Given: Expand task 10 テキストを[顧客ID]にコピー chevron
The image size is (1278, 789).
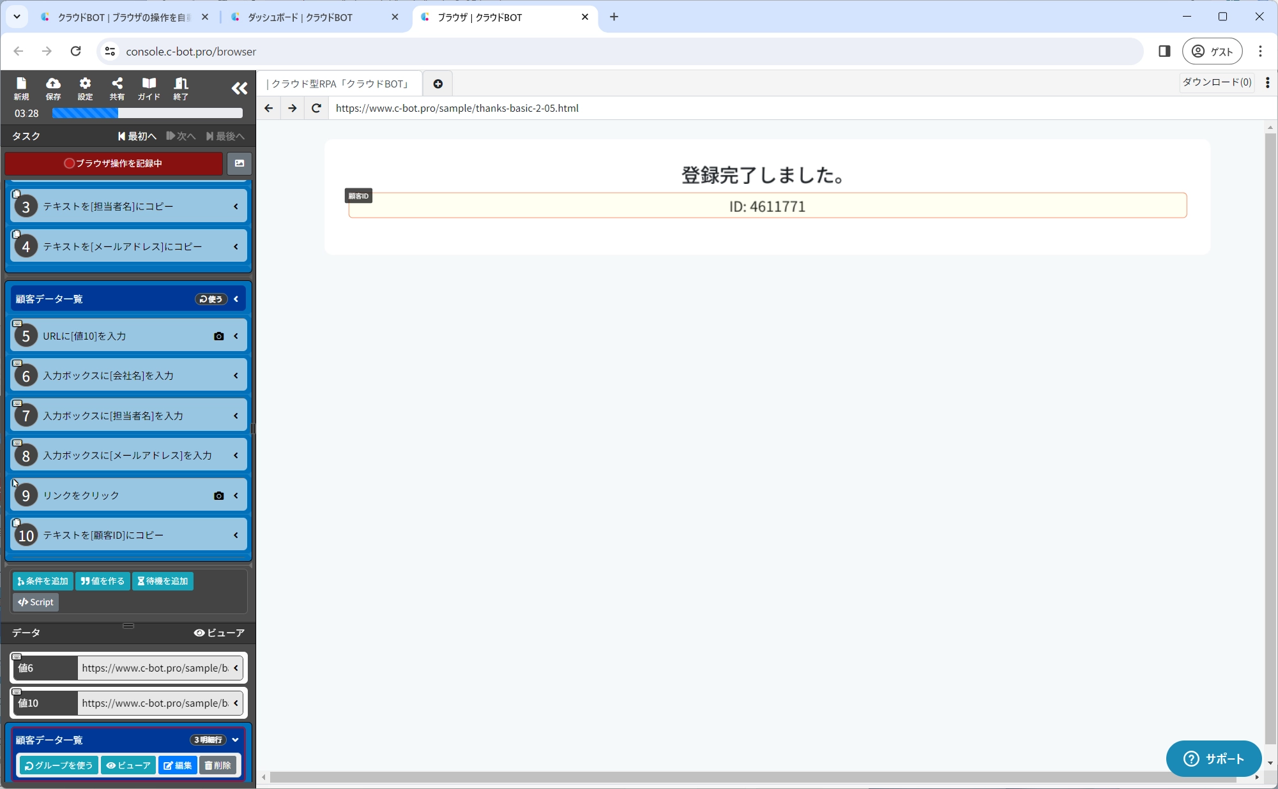Looking at the screenshot, I should click(x=236, y=536).
